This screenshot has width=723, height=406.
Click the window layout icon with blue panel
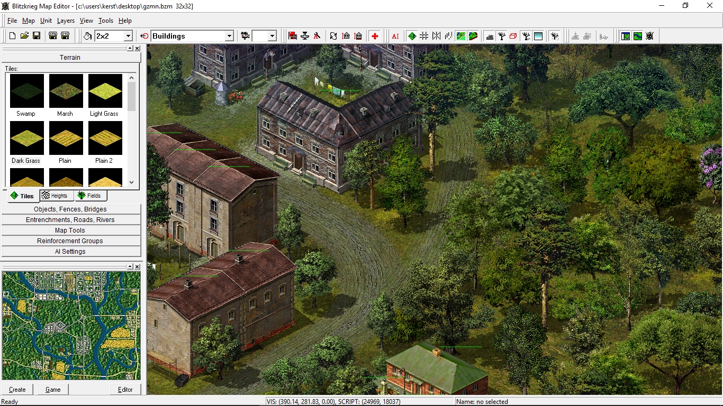coord(626,36)
